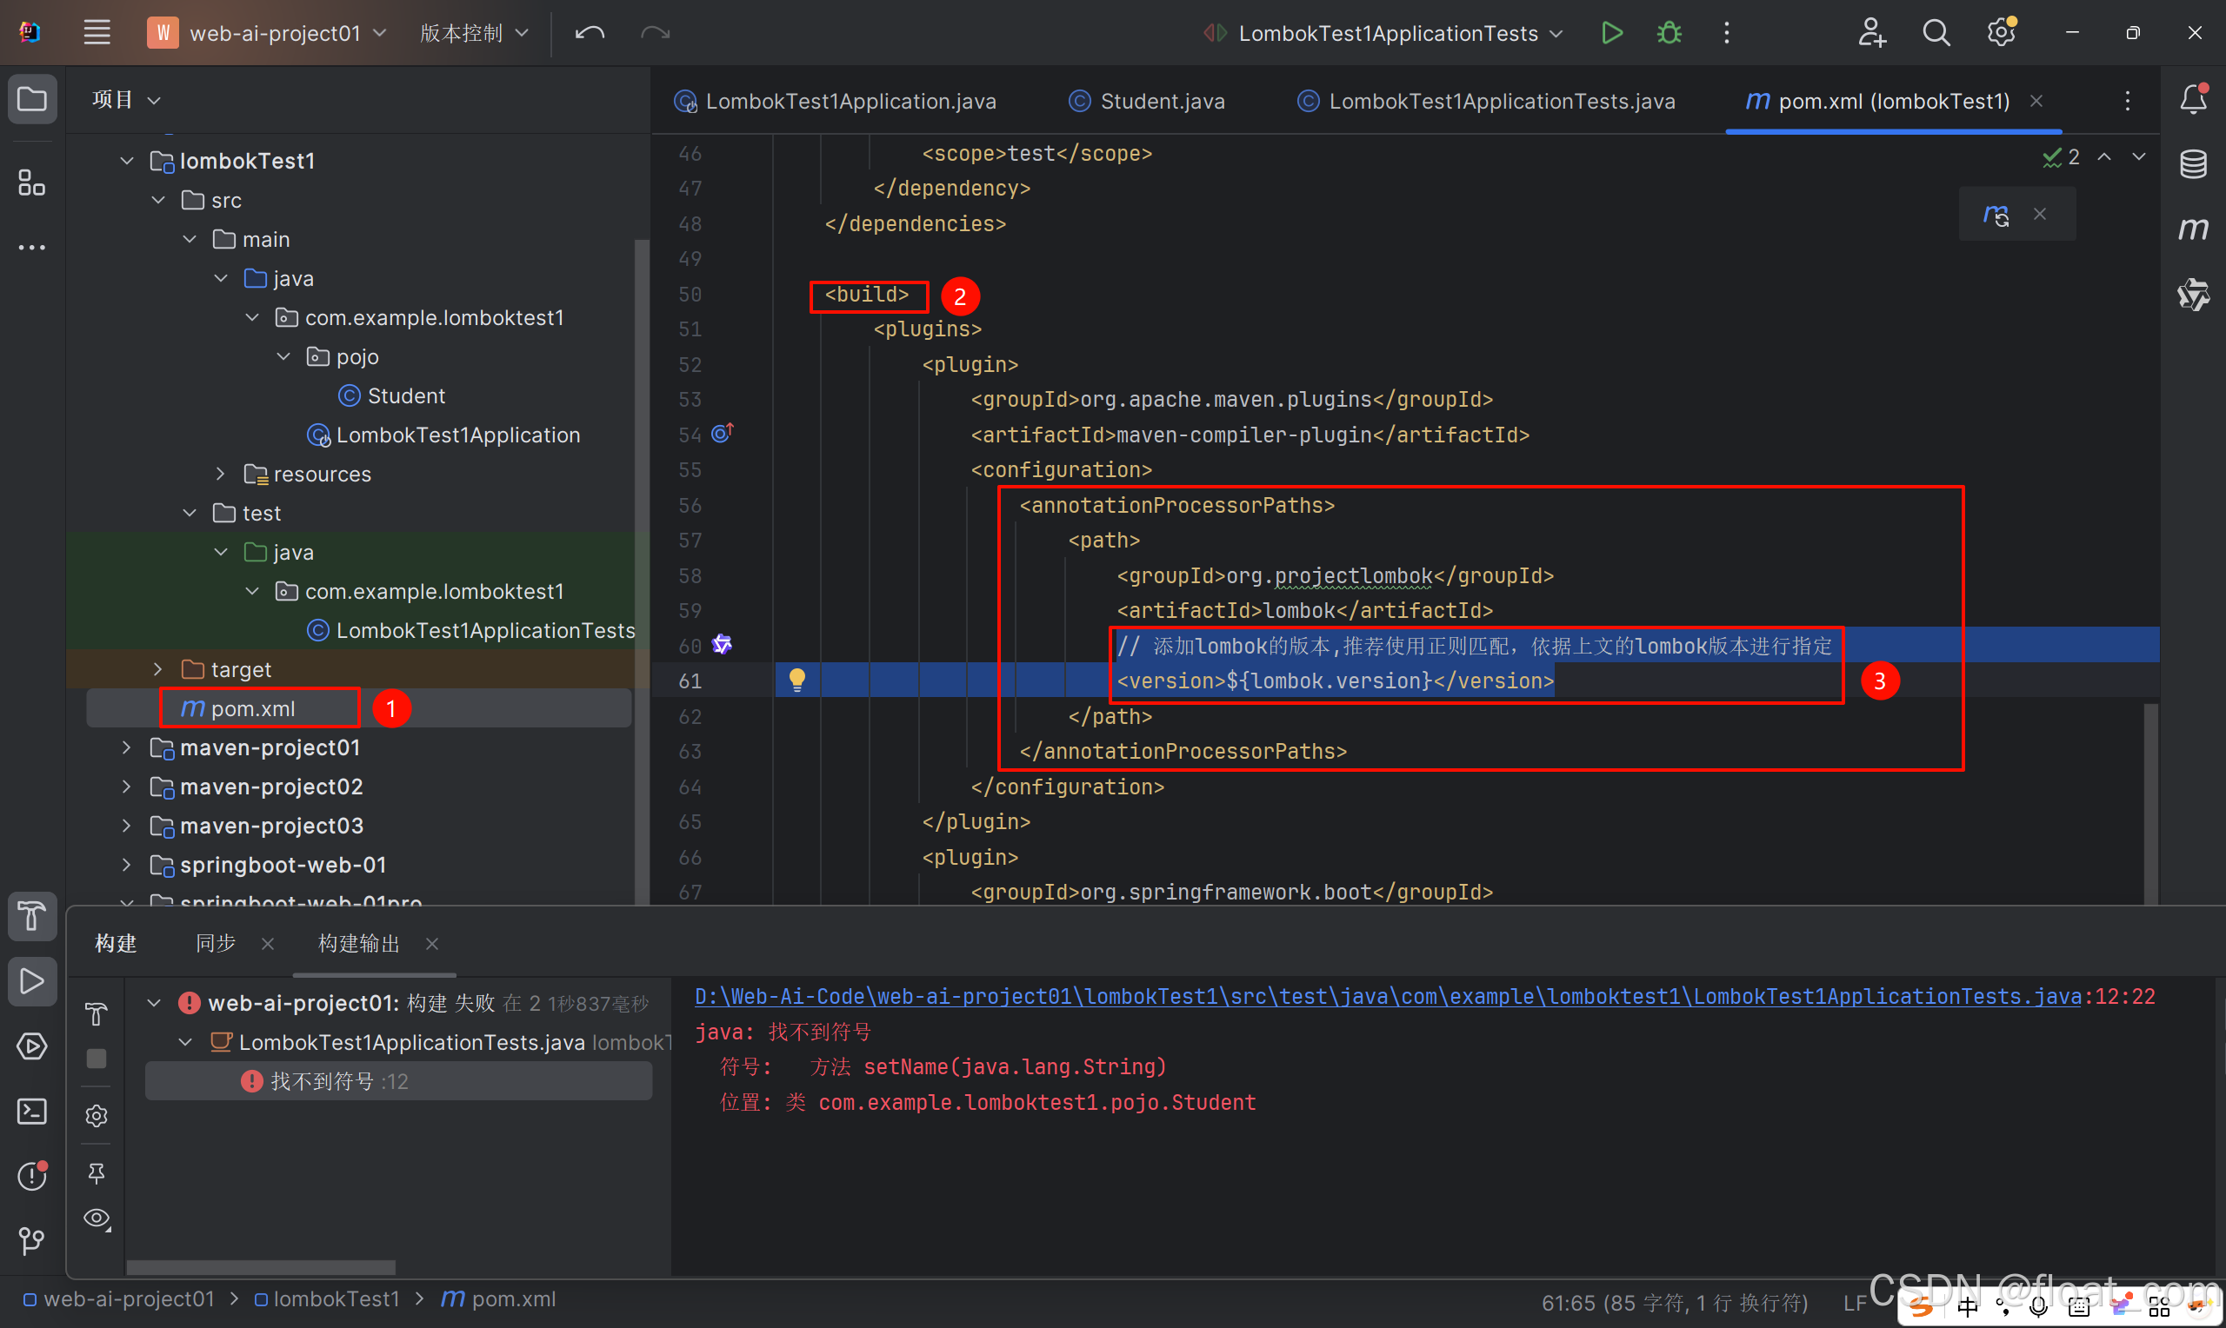Viewport: 2226px width, 1328px height.
Task: Toggle the Project tool window folder icon
Action: tap(32, 98)
